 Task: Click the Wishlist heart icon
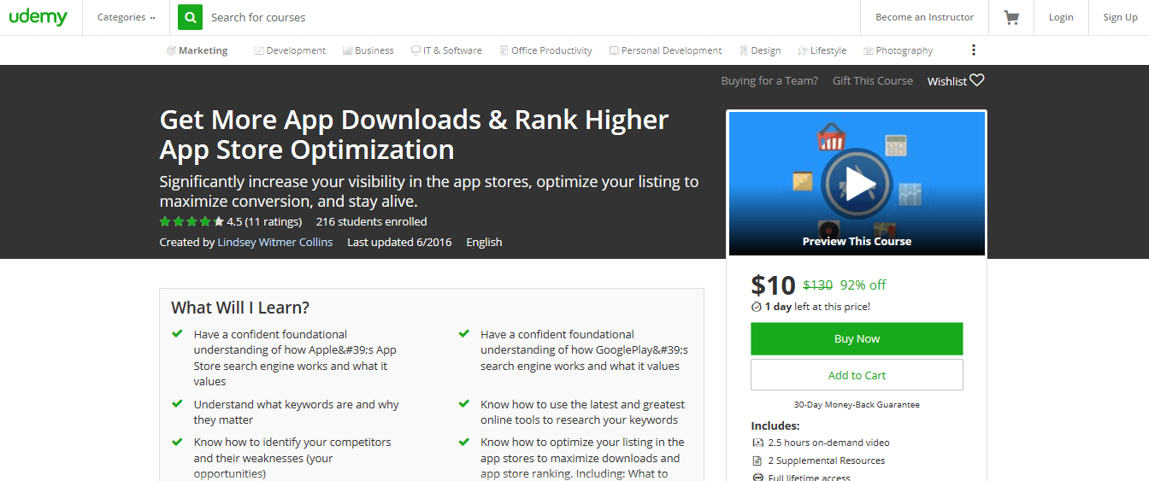click(x=977, y=80)
